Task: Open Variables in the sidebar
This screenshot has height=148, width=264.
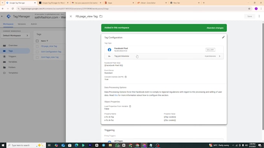Action: tap(13, 62)
